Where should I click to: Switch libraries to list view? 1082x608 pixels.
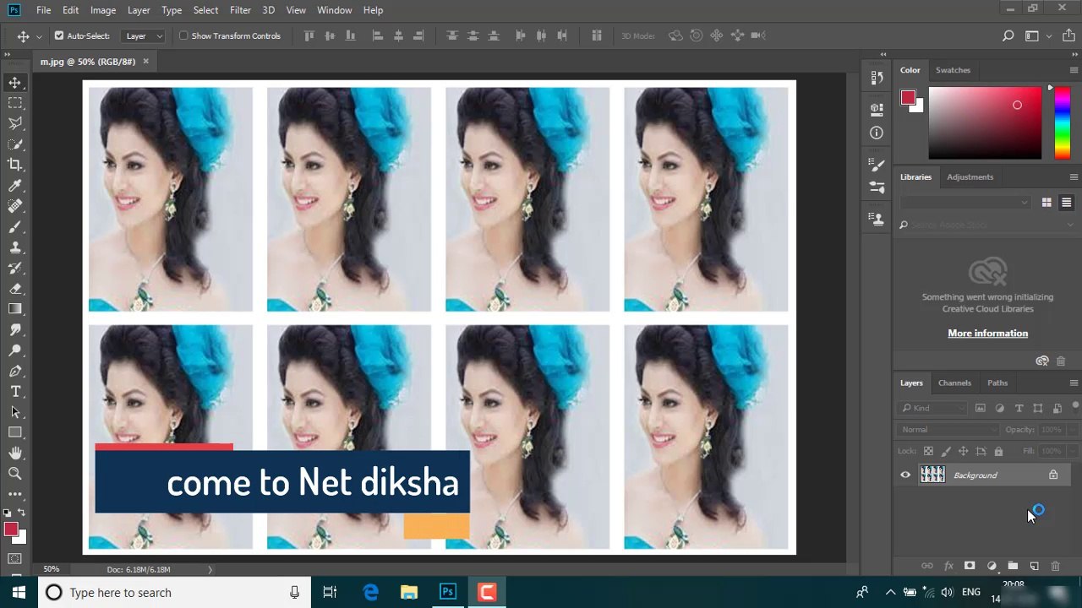point(1066,203)
